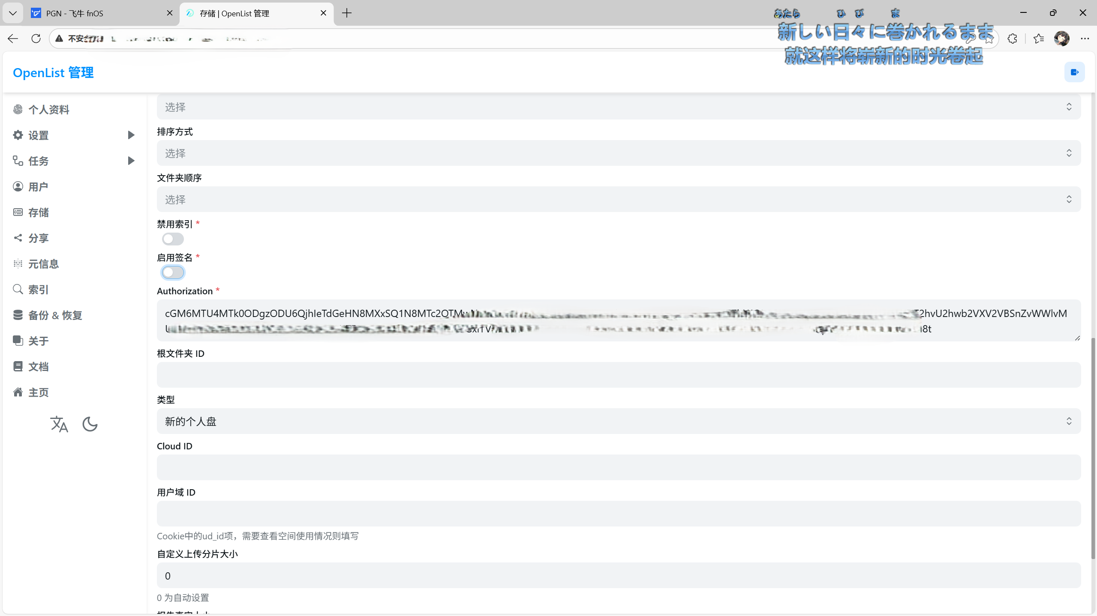1097x616 pixels.
Task: Open the 文件夹顺序 select box
Action: point(619,200)
